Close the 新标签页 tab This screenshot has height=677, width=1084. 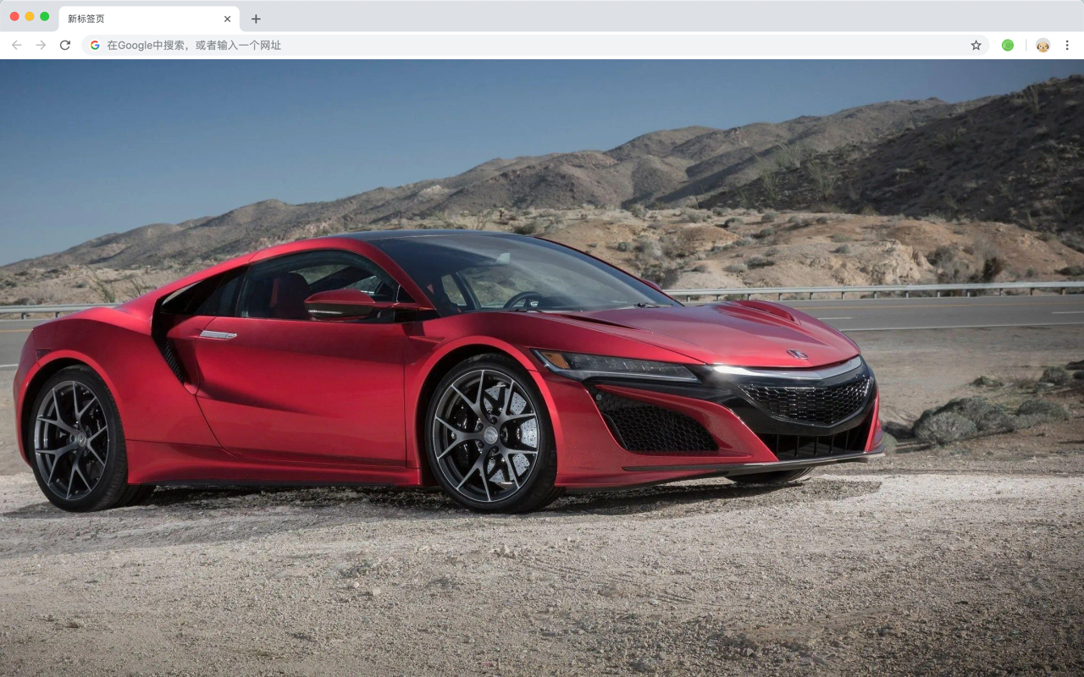(227, 19)
